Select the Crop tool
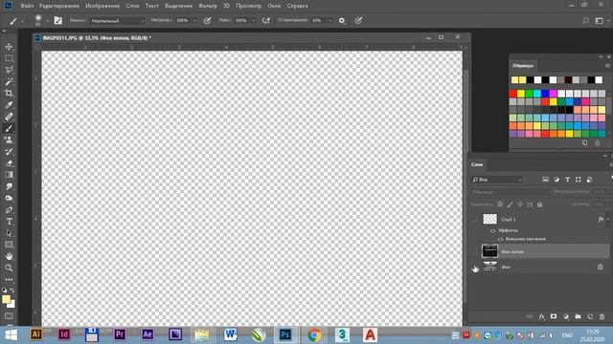The width and height of the screenshot is (613, 344). (9, 94)
